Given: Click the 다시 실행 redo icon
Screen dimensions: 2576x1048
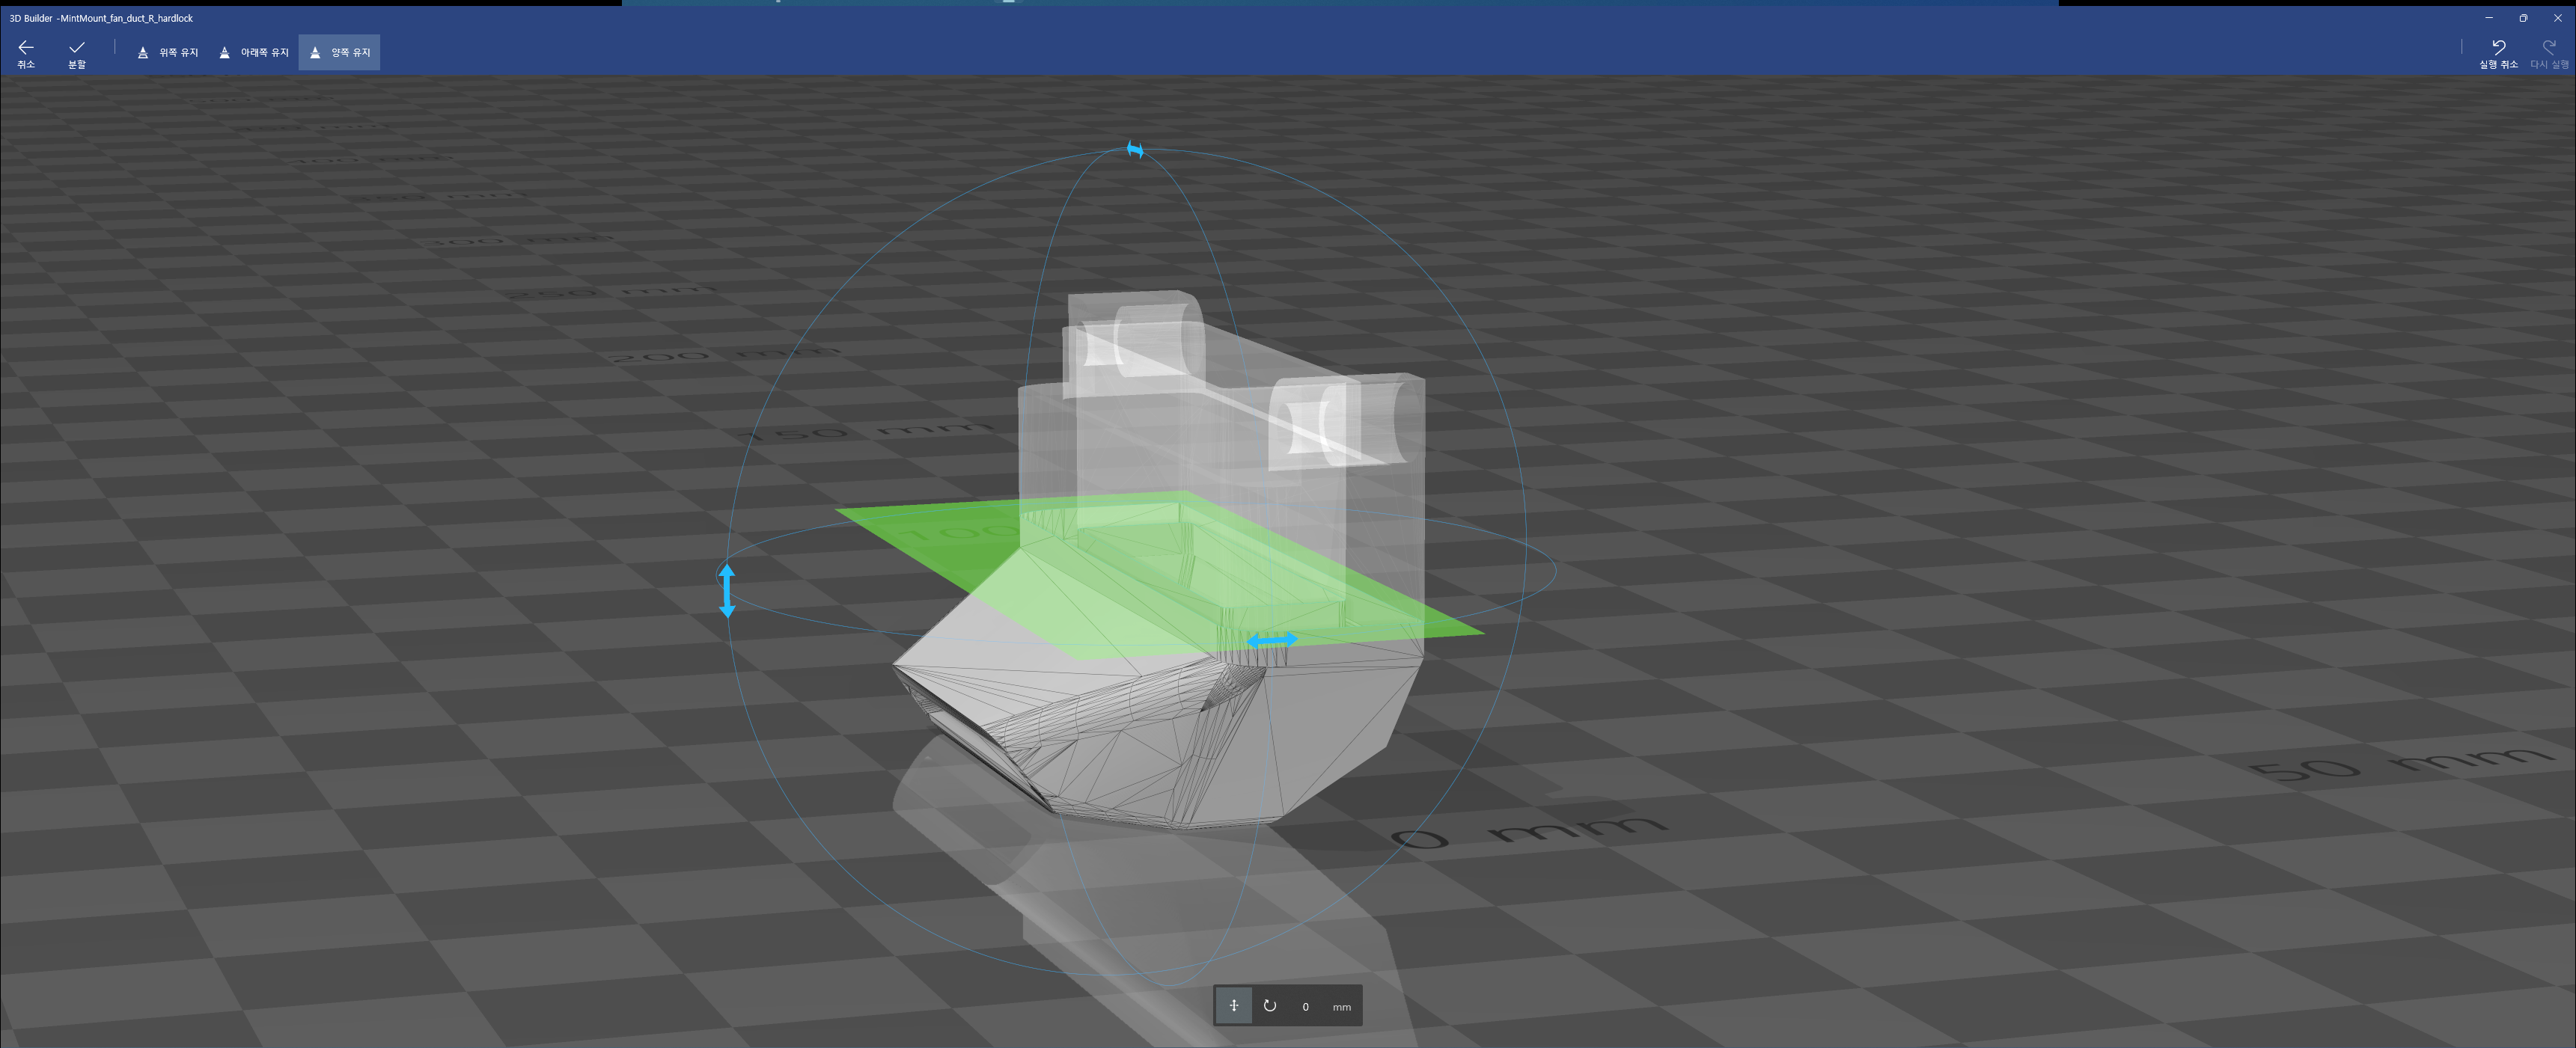Looking at the screenshot, I should [x=2548, y=52].
